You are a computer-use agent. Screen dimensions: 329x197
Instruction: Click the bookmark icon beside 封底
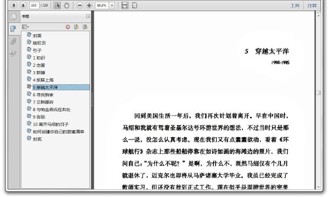tap(29, 138)
